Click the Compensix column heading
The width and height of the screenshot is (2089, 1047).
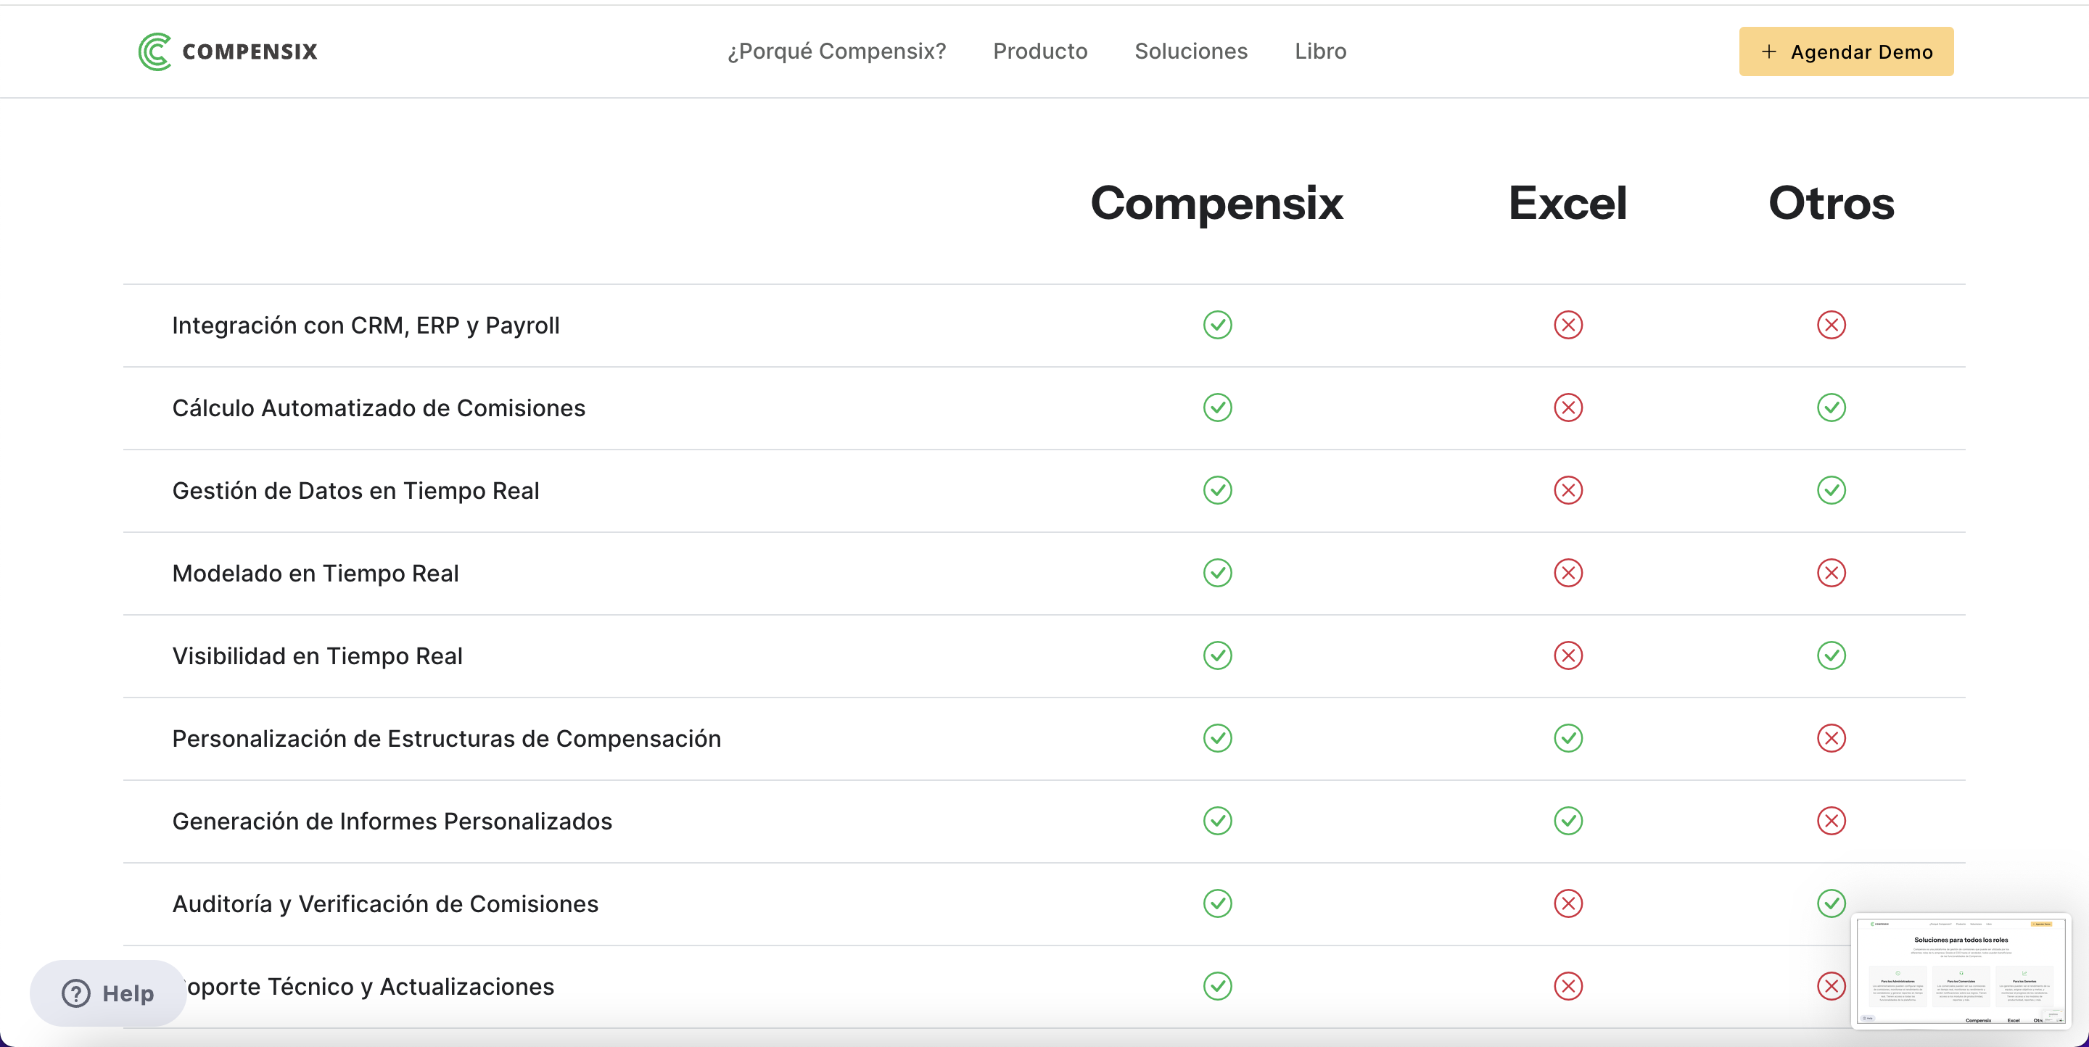click(1216, 204)
